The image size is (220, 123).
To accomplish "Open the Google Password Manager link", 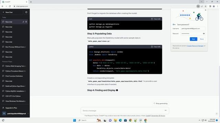I will pos(195,46).
